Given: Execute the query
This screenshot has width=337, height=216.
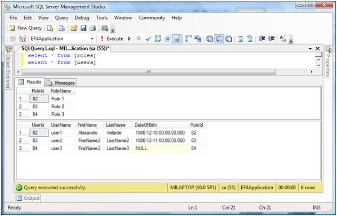Looking at the screenshot, I should click(112, 39).
